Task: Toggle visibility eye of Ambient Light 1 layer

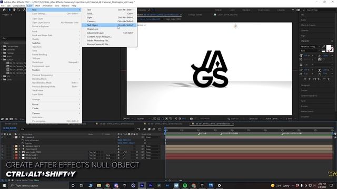Action: 2,146
